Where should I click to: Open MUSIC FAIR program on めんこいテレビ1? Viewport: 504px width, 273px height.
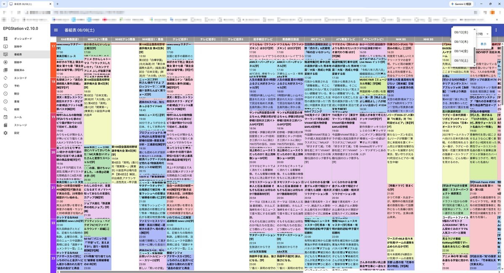[373, 86]
